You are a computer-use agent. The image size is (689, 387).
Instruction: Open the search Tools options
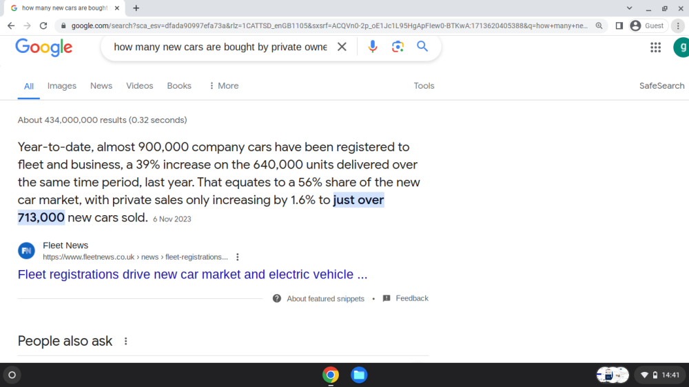tap(424, 86)
